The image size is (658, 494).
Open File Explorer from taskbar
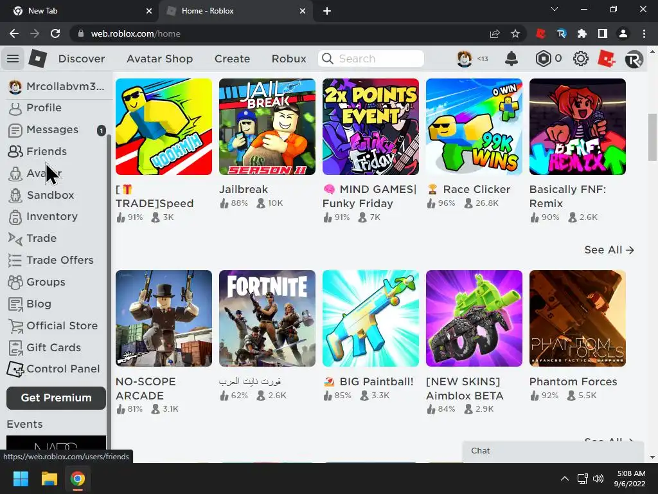(49, 479)
